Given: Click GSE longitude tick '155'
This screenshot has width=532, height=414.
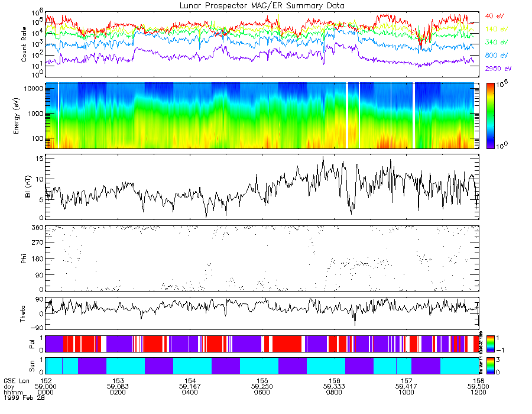Looking at the screenshot, I should pyautogui.click(x=262, y=381).
